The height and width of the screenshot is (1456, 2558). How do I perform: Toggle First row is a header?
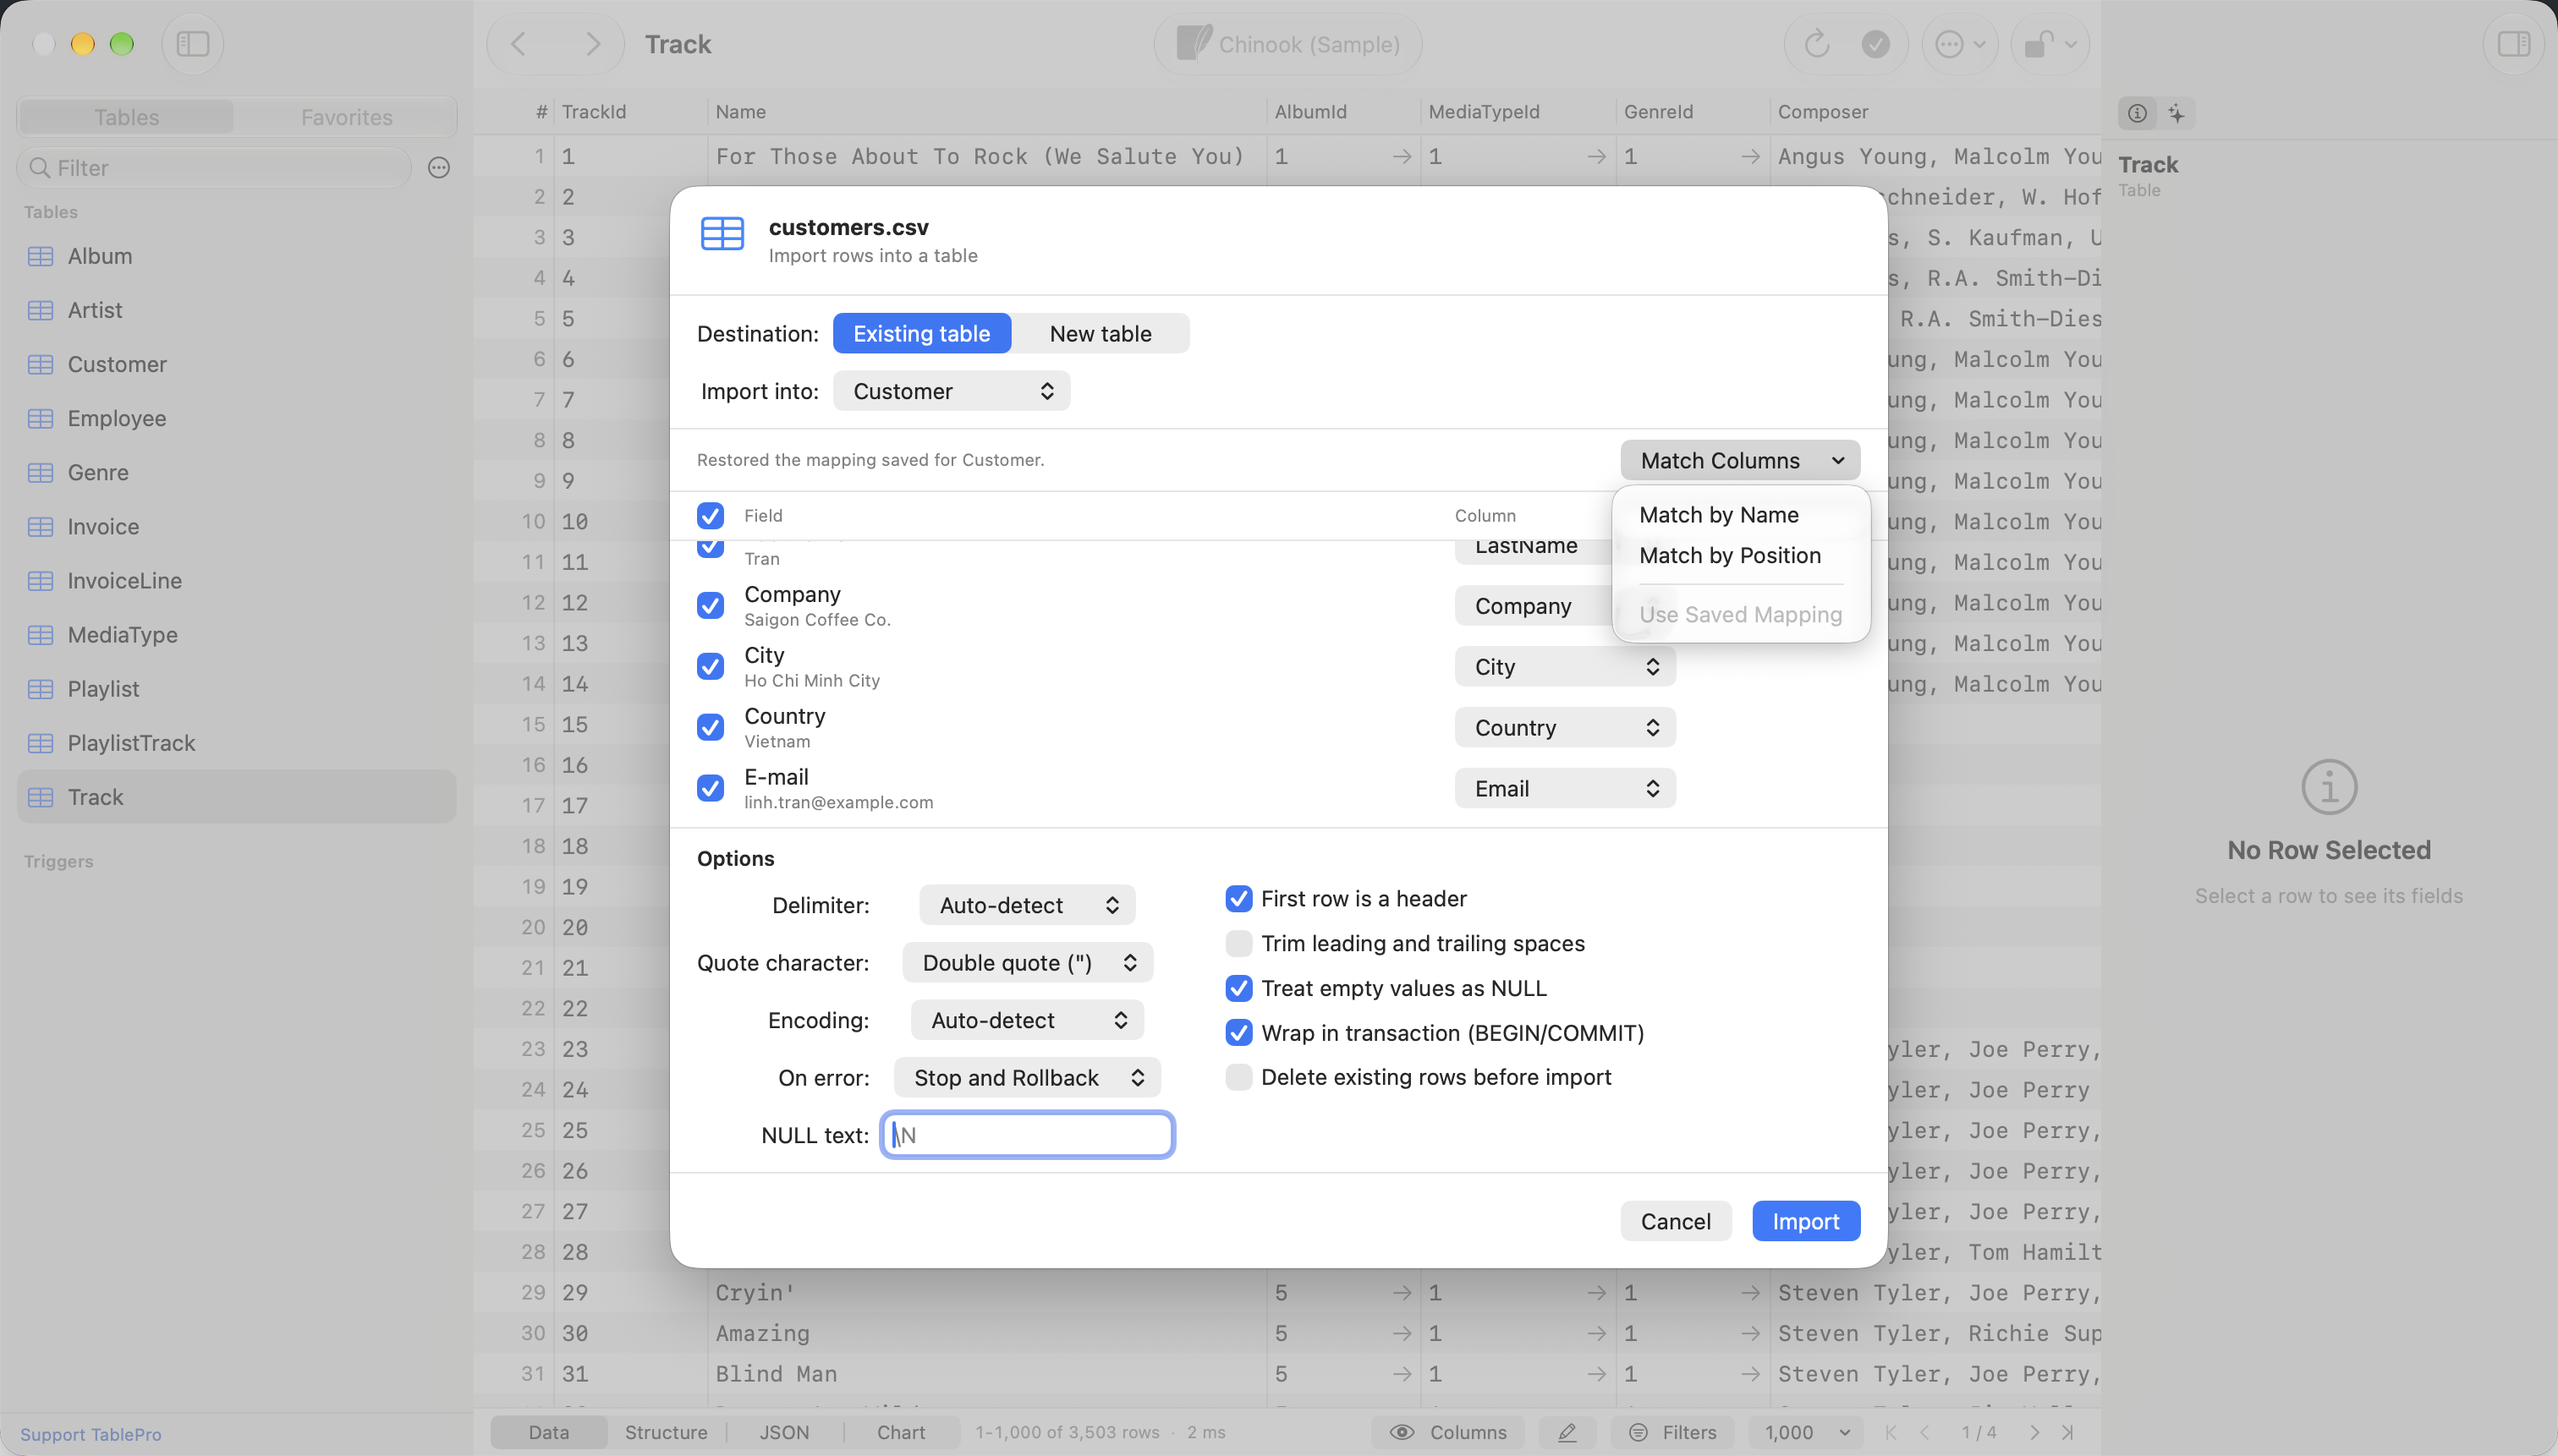pyautogui.click(x=1238, y=899)
